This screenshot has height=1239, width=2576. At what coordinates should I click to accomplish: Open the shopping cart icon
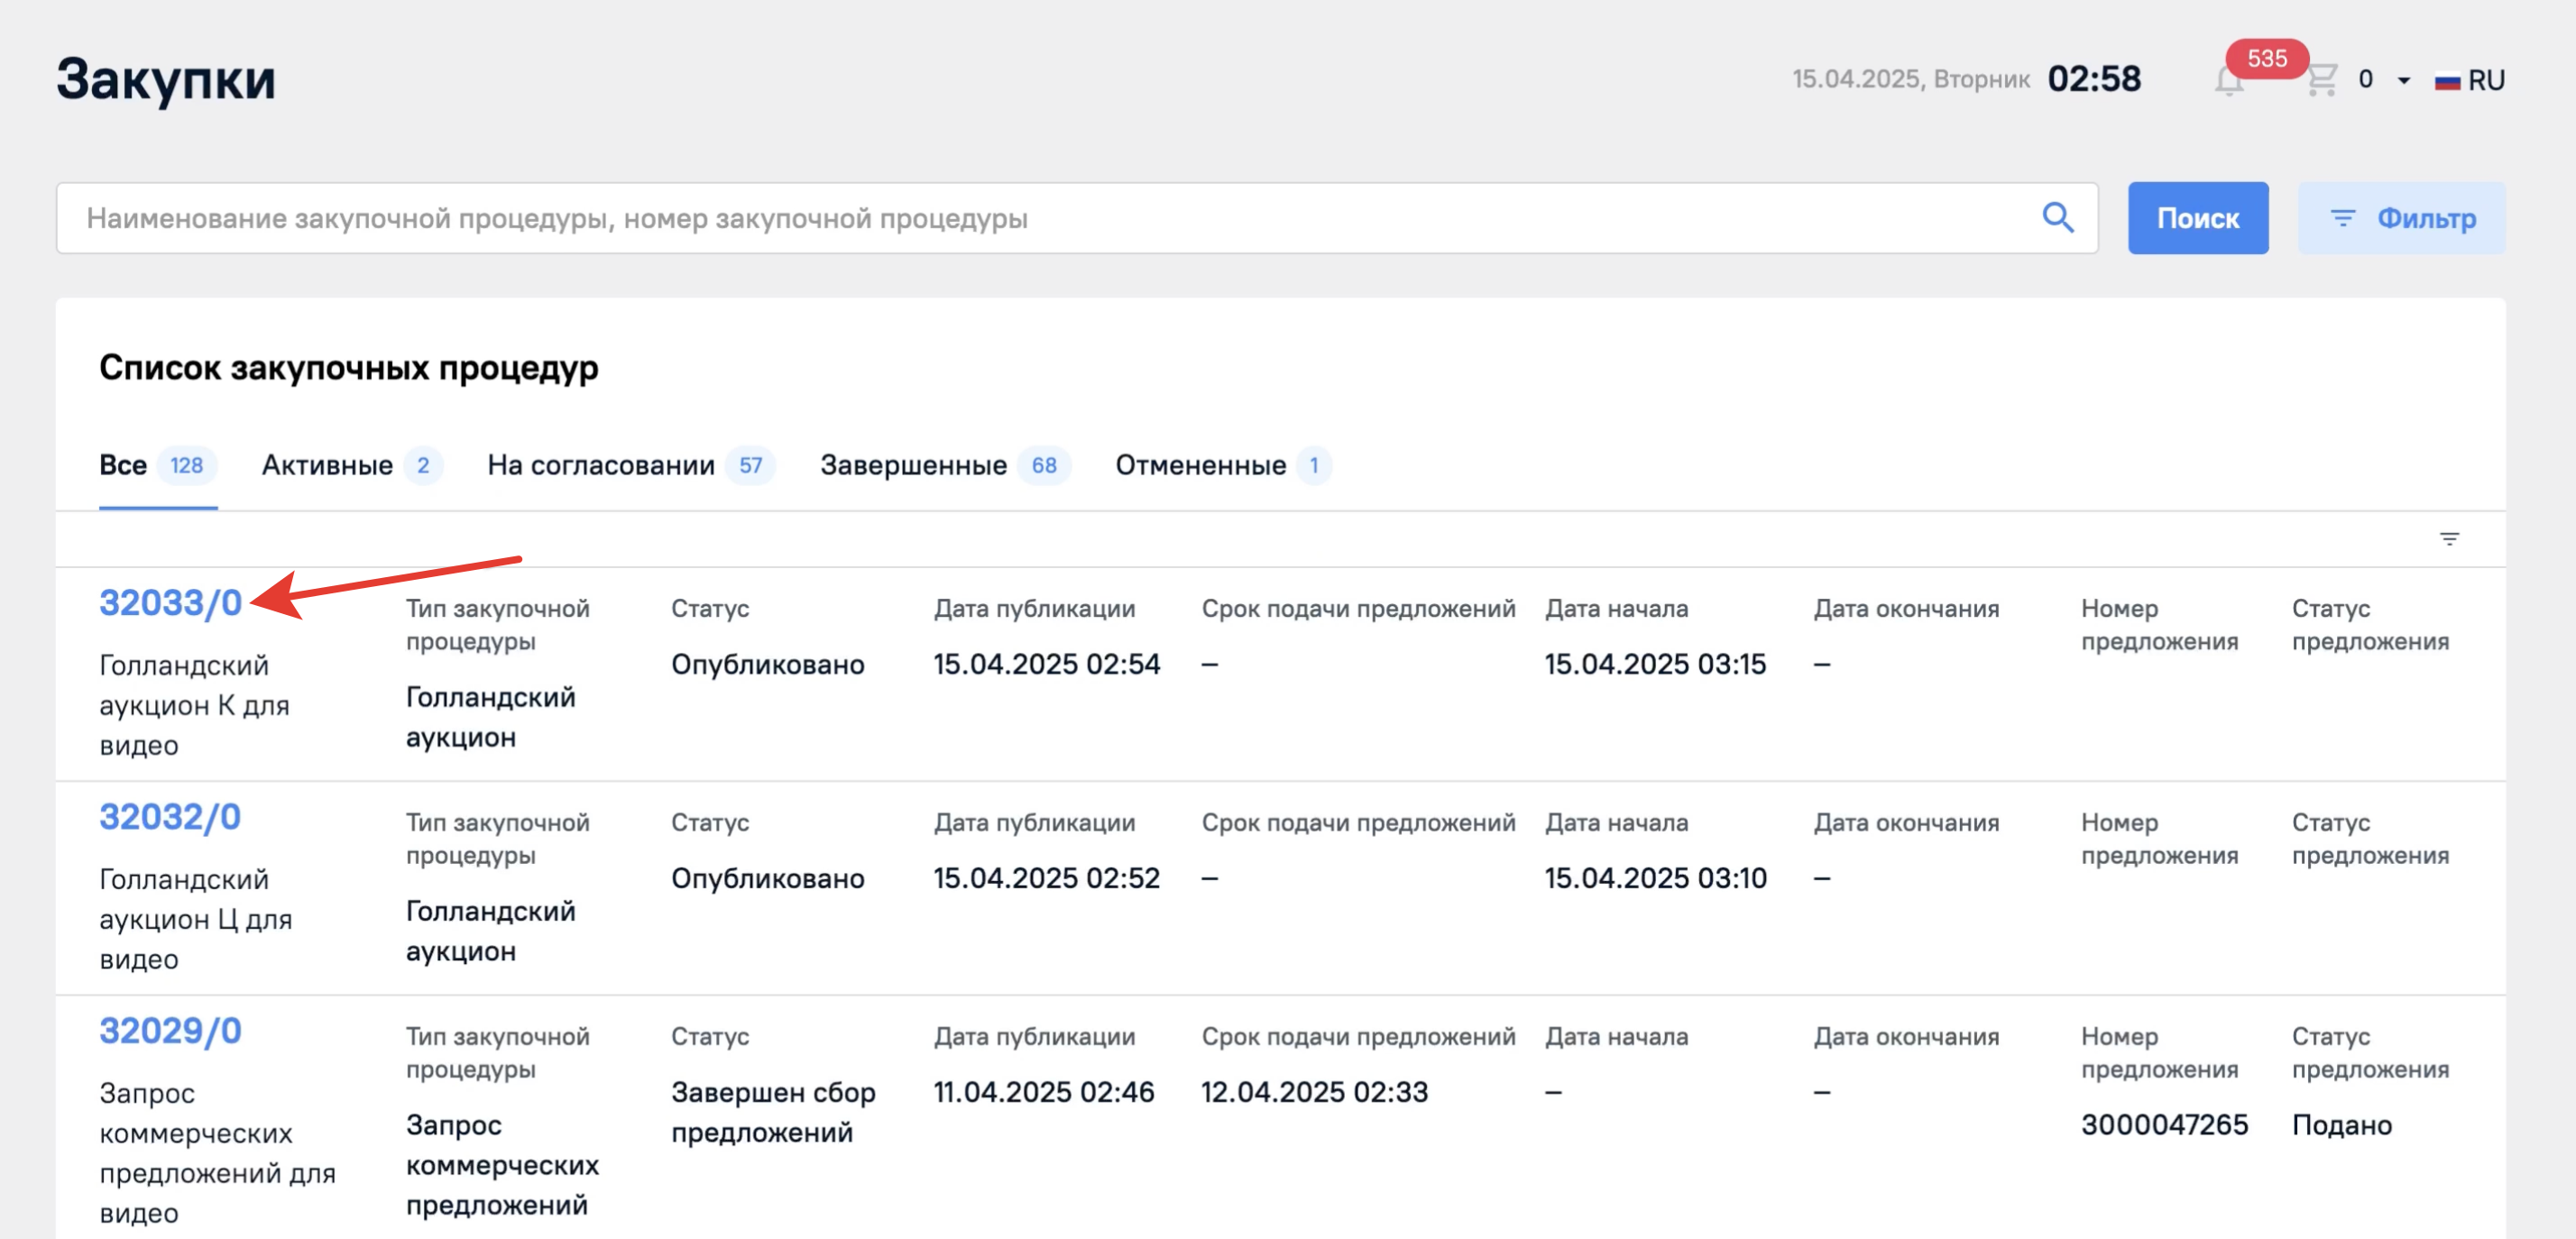pos(2321,80)
